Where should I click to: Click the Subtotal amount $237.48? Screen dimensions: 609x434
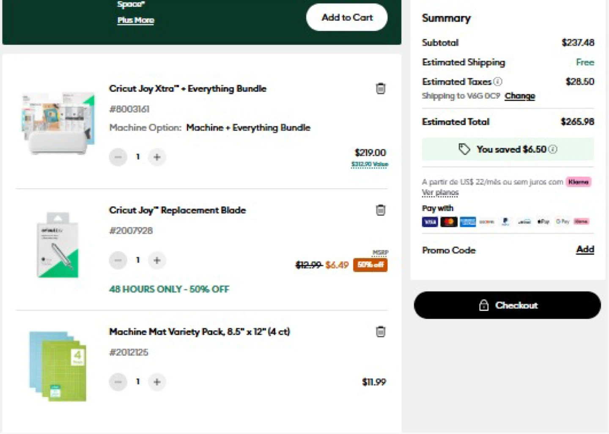[578, 42]
